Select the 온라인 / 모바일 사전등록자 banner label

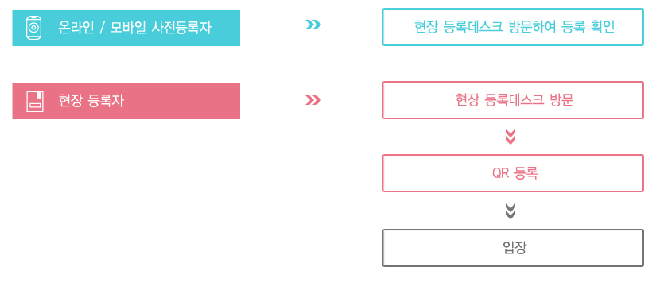pos(134,28)
